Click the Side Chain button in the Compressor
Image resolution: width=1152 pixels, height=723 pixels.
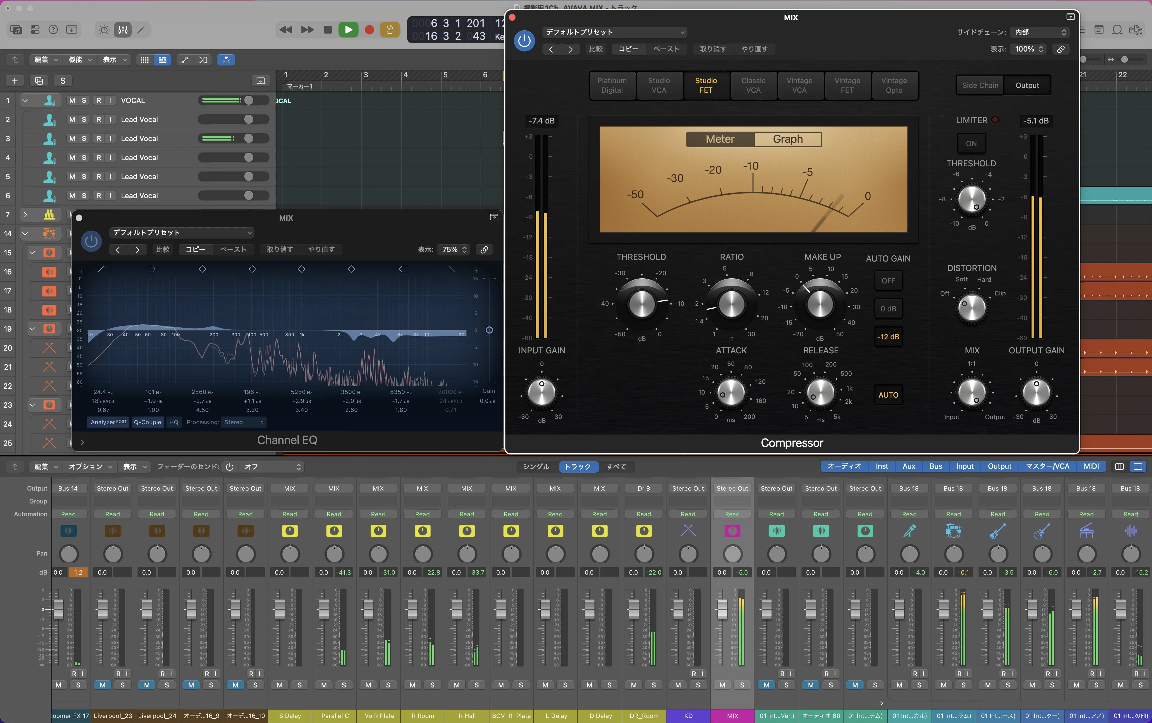click(980, 85)
